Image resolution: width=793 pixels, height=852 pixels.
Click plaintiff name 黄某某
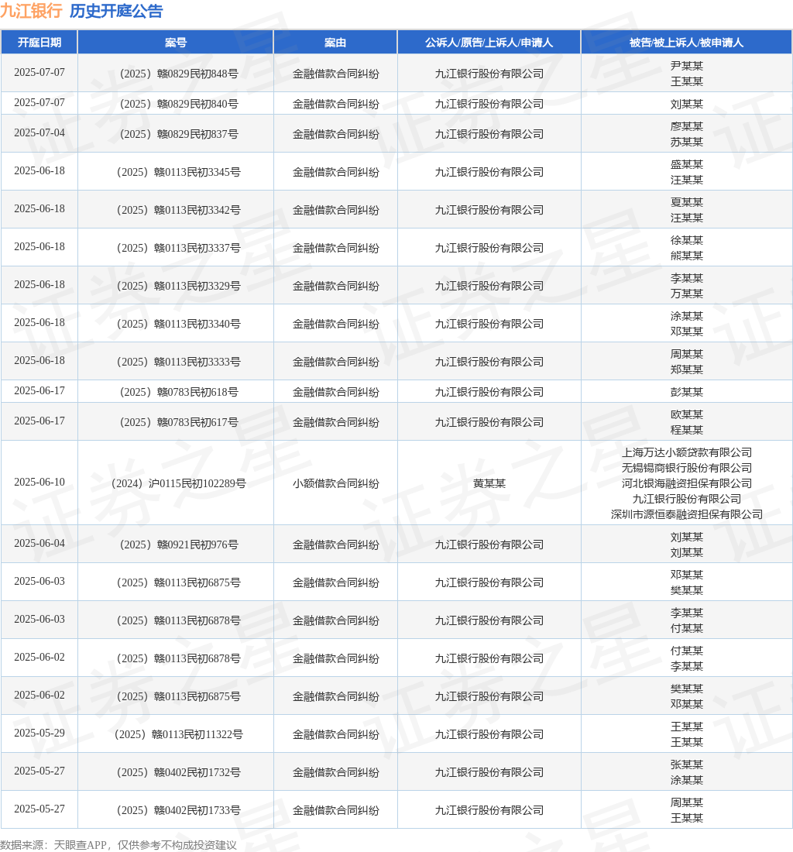click(489, 483)
